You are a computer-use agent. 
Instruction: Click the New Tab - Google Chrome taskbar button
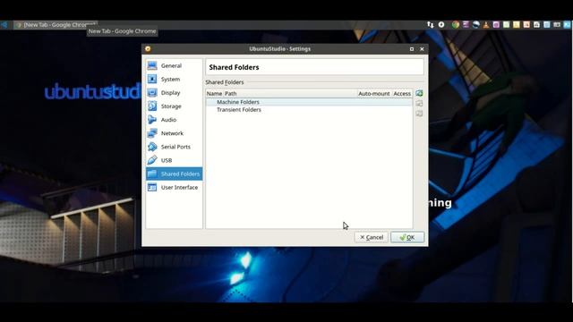(56, 25)
